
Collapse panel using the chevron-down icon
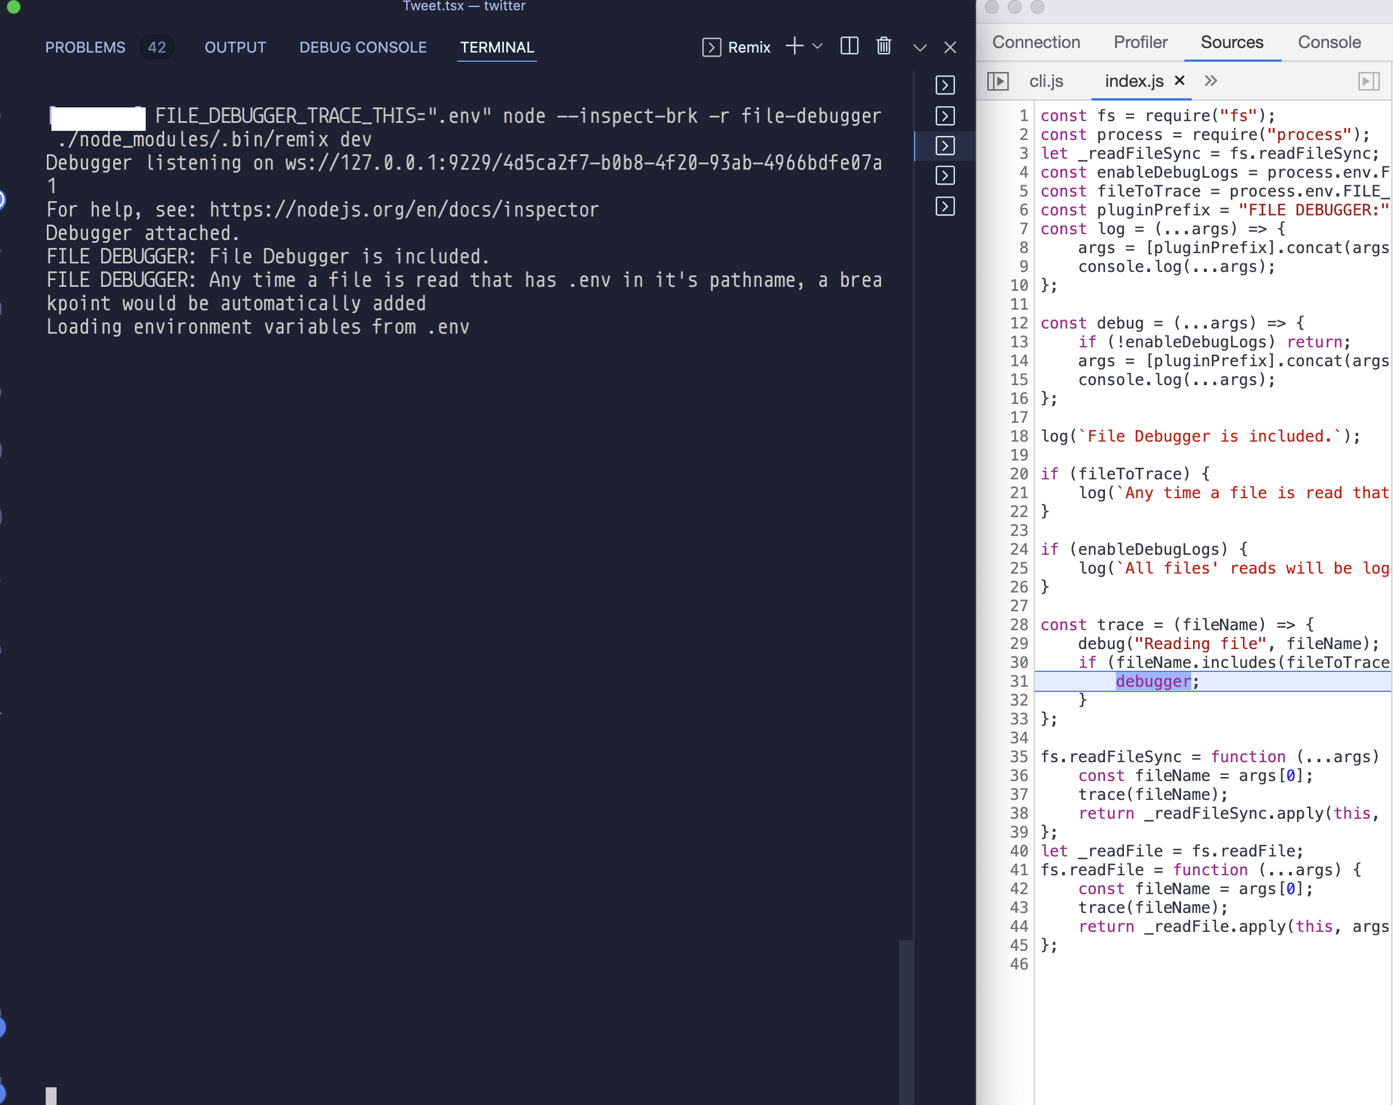(x=919, y=48)
